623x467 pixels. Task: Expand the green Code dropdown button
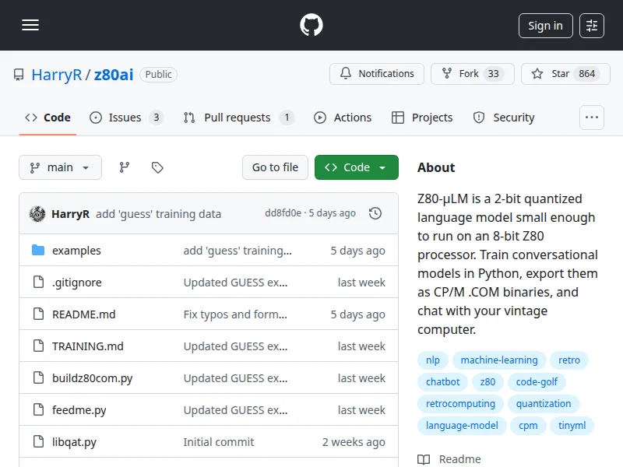[356, 167]
